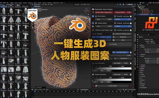This screenshot has width=159, height=98.
Task: Remove a stop from Overlay Color Ramp with minus
Action: tap(96, 77)
